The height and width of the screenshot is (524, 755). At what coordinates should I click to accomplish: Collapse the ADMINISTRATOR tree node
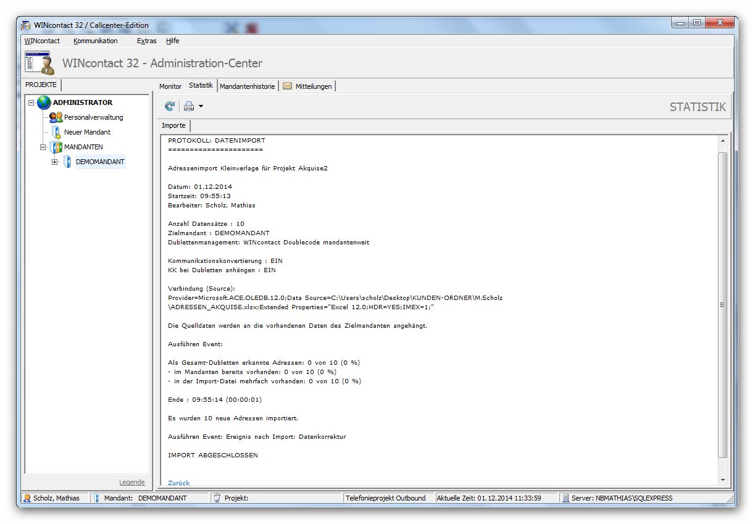click(31, 102)
